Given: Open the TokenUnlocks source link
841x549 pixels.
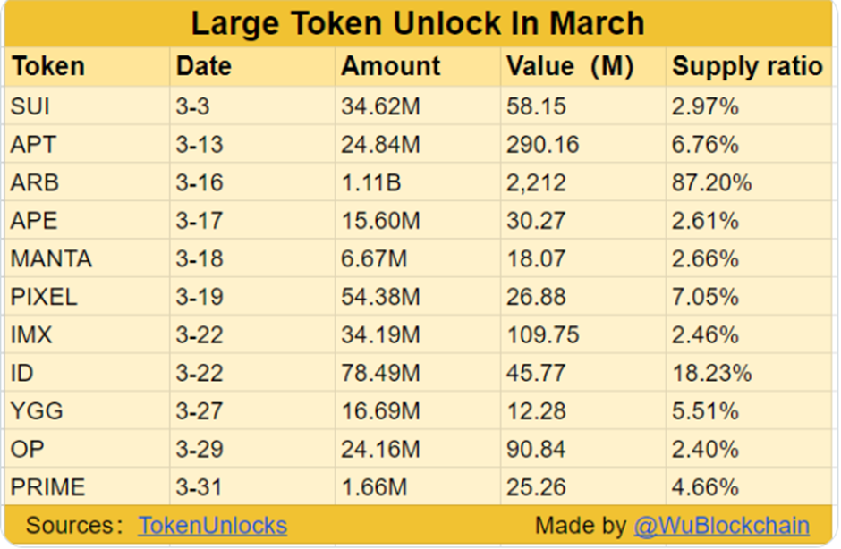Looking at the screenshot, I should click(212, 526).
